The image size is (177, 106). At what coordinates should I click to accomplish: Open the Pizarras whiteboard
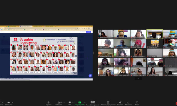click(x=137, y=103)
